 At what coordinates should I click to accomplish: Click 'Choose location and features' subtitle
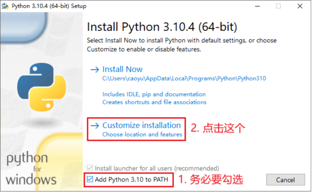[x=142, y=134]
